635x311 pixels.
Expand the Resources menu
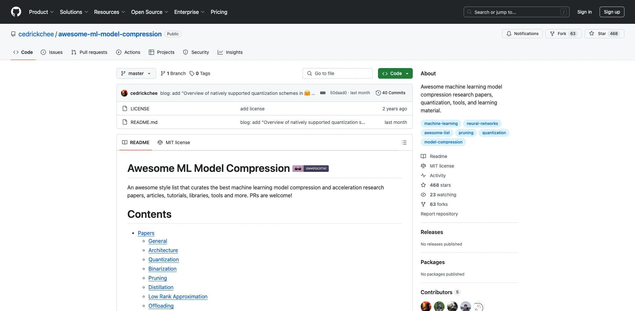pyautogui.click(x=109, y=12)
